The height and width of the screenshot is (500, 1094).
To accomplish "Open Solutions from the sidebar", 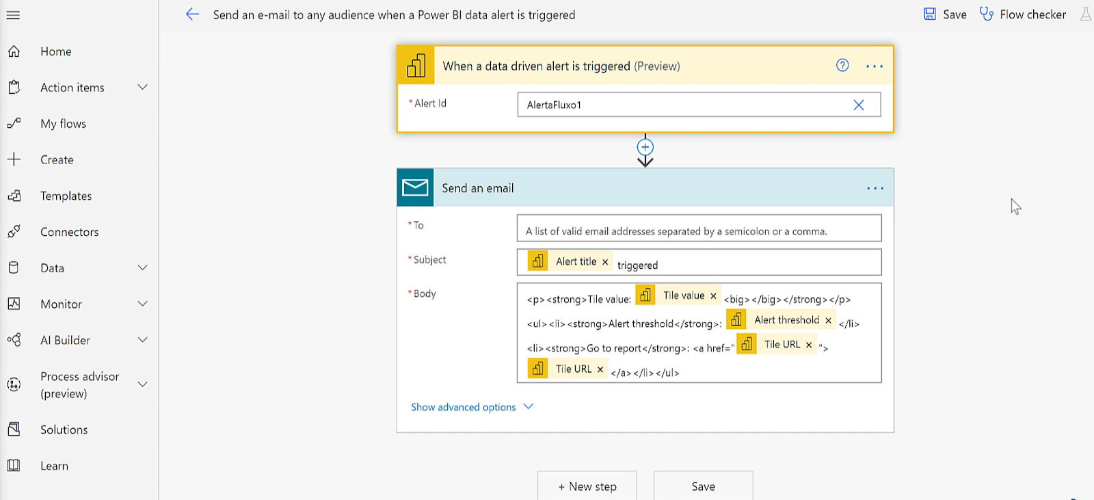I will click(64, 430).
